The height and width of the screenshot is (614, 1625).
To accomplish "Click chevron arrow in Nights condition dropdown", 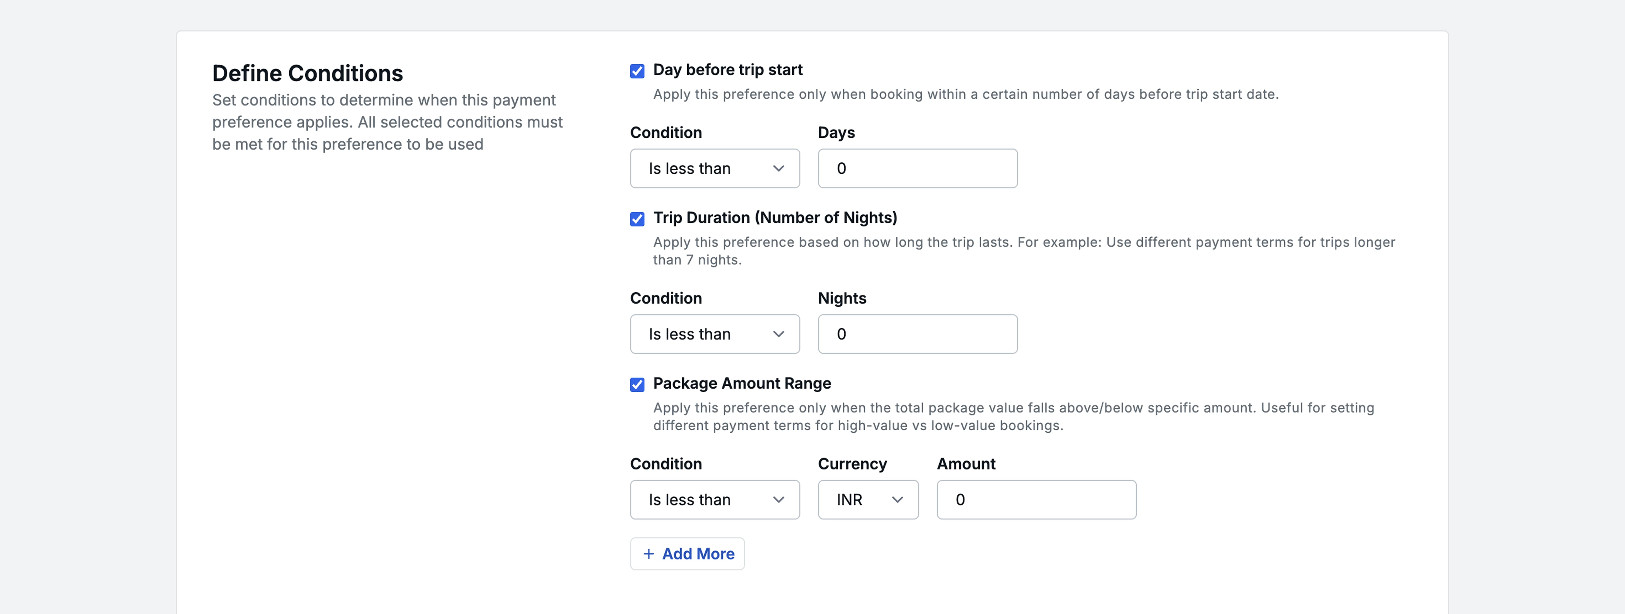I will pos(779,334).
